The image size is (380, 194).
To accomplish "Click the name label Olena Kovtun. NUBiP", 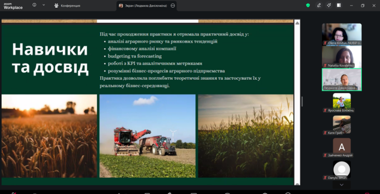I will click(x=344, y=43).
